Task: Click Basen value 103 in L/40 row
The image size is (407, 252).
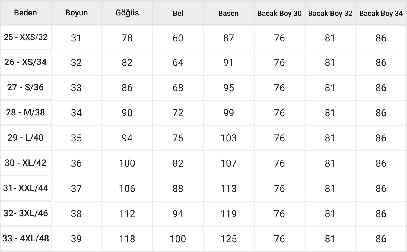Action: click(x=228, y=138)
